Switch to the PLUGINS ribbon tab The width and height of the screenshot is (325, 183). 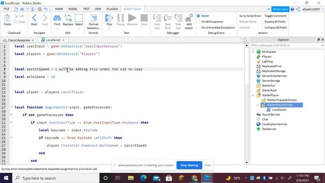[x=112, y=9]
